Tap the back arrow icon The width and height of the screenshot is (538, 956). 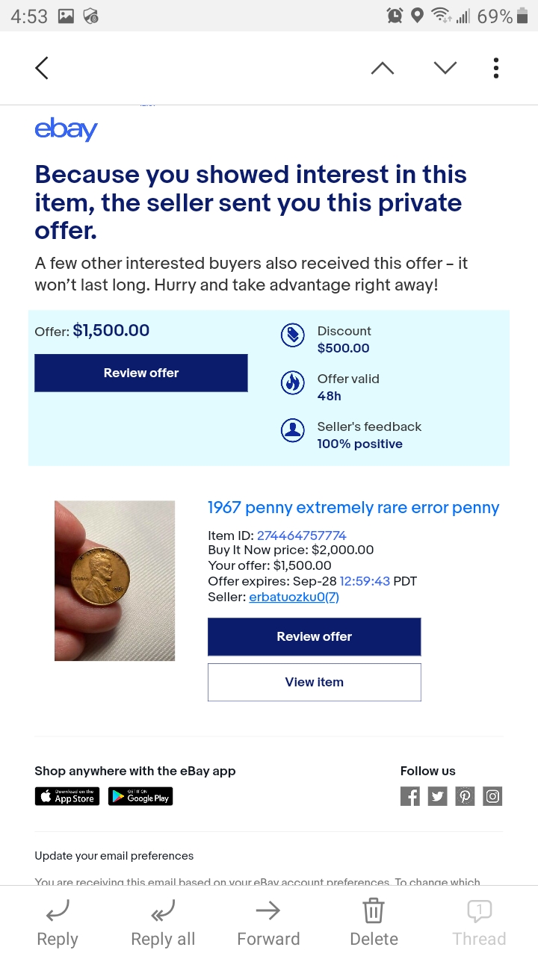[42, 68]
